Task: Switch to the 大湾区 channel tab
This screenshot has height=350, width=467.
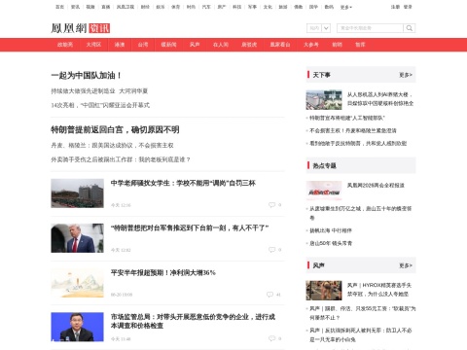Action: pyautogui.click(x=93, y=45)
